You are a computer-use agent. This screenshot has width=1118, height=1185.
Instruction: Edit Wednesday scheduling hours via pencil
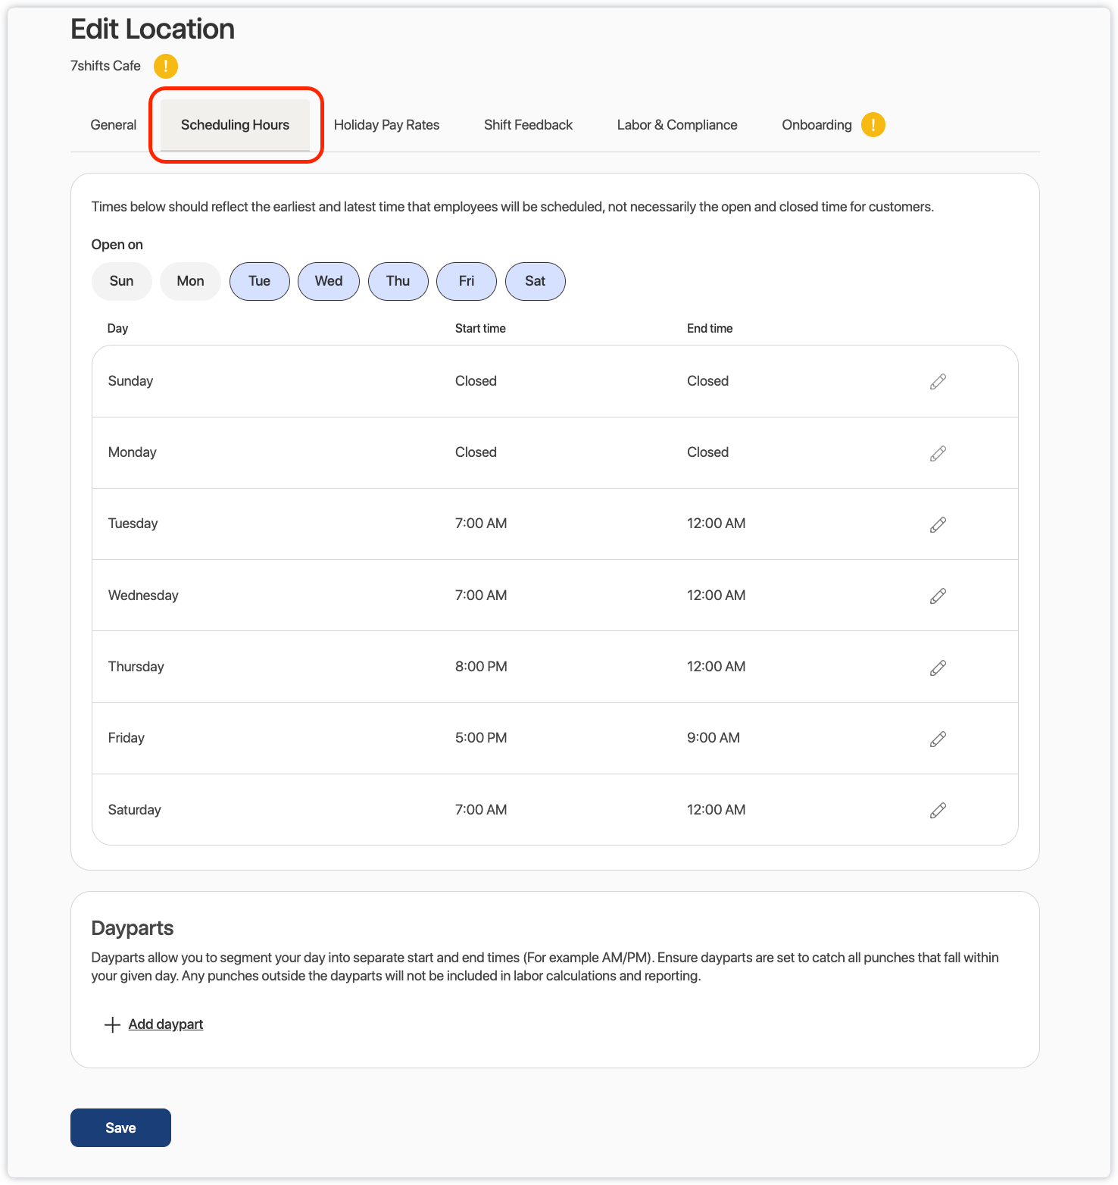point(938,596)
